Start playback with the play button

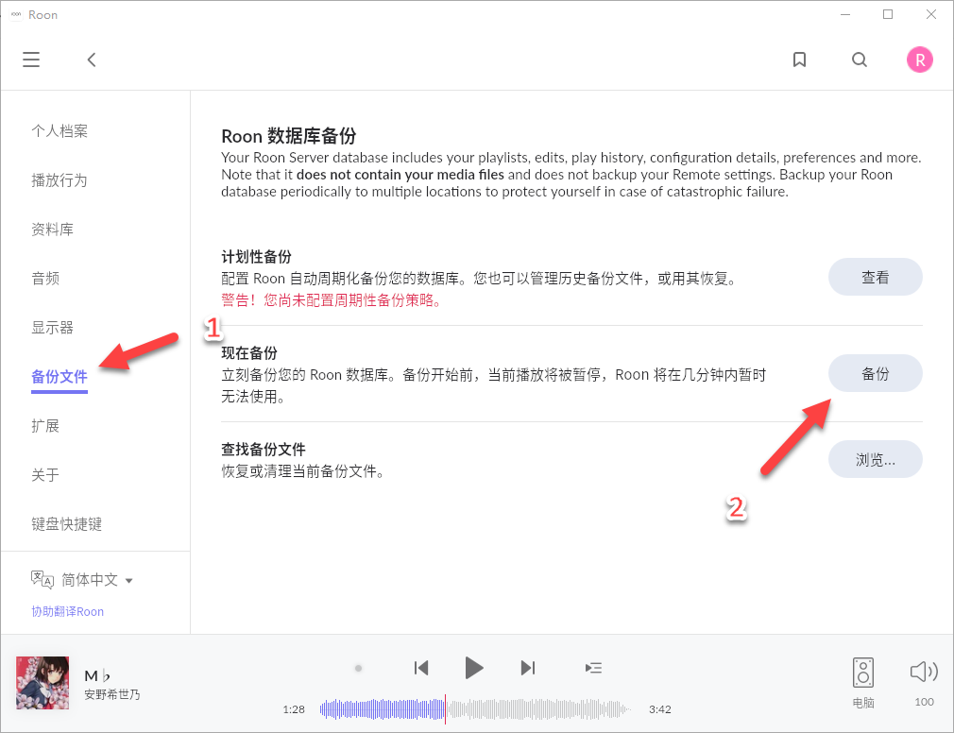coord(473,668)
